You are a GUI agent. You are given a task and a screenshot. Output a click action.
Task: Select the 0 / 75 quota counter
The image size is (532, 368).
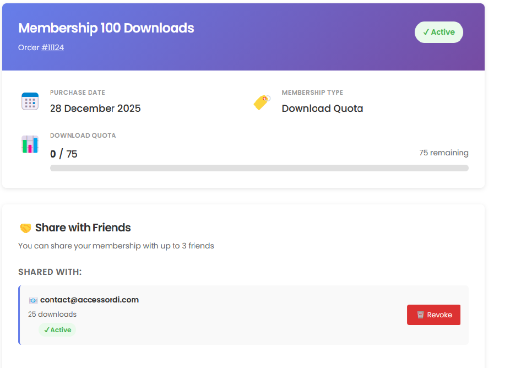tap(64, 154)
